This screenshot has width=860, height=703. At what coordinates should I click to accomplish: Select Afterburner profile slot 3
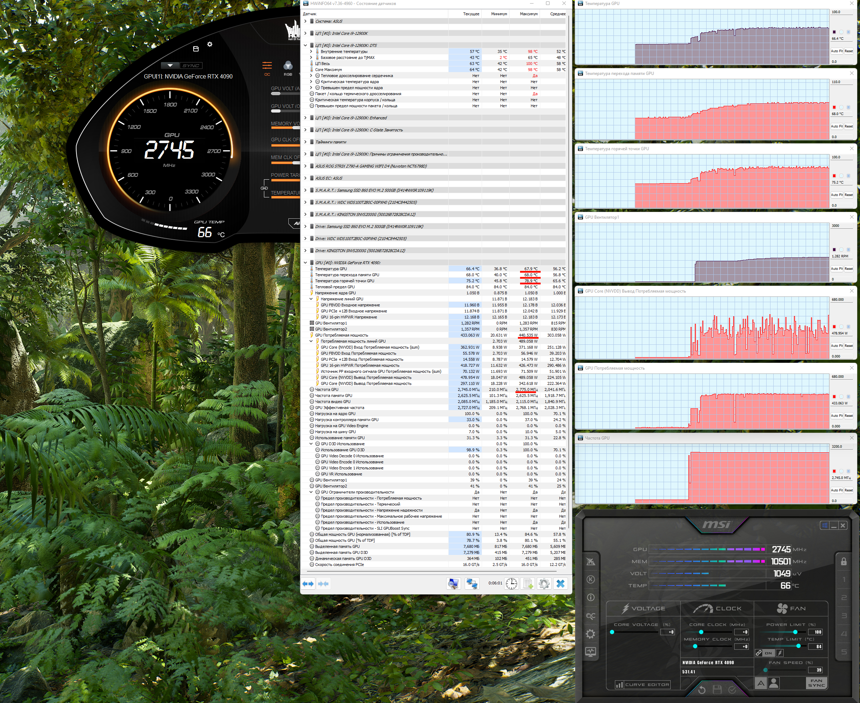[844, 616]
